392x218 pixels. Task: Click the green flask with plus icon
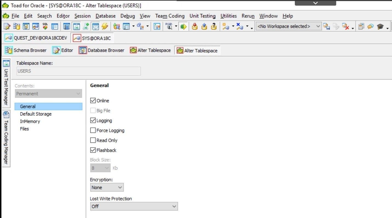(x=86, y=27)
